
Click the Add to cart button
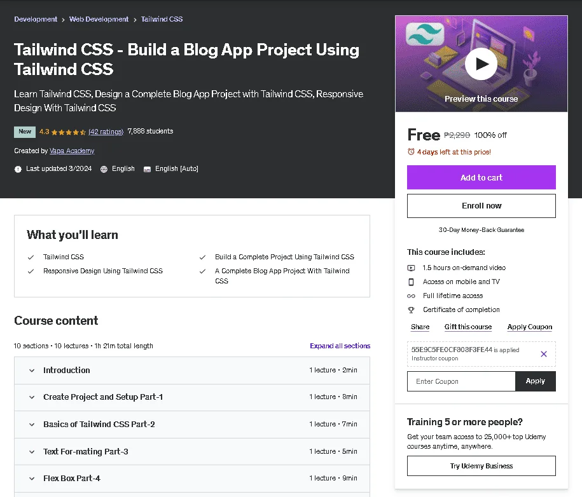tap(481, 177)
